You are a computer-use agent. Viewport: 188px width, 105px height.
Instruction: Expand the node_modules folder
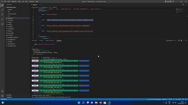pyautogui.click(x=12, y=14)
